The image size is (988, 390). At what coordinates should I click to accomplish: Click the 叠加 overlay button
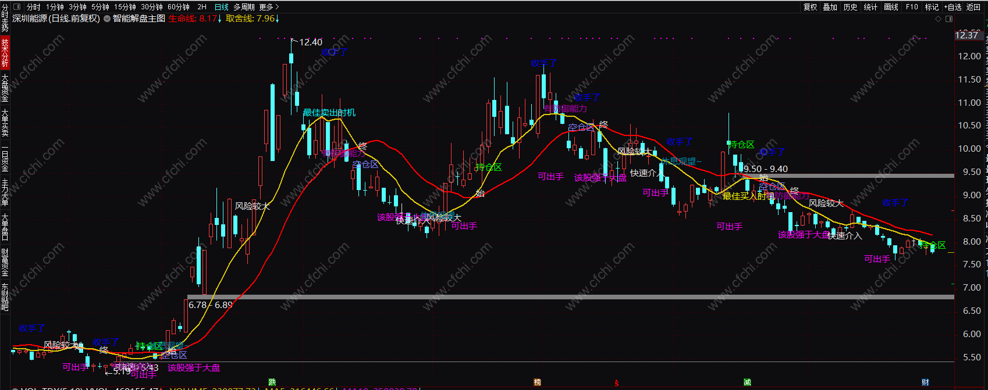[x=830, y=7]
